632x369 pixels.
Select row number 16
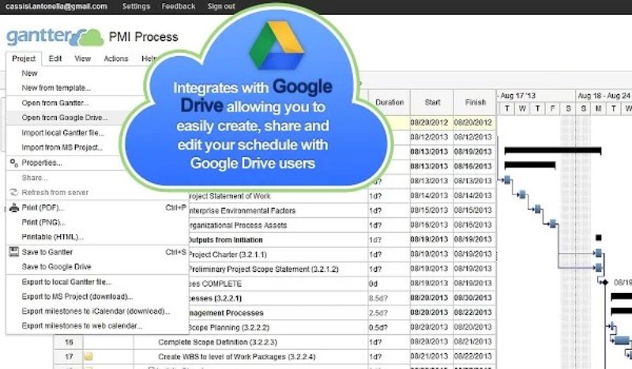pyautogui.click(x=69, y=342)
